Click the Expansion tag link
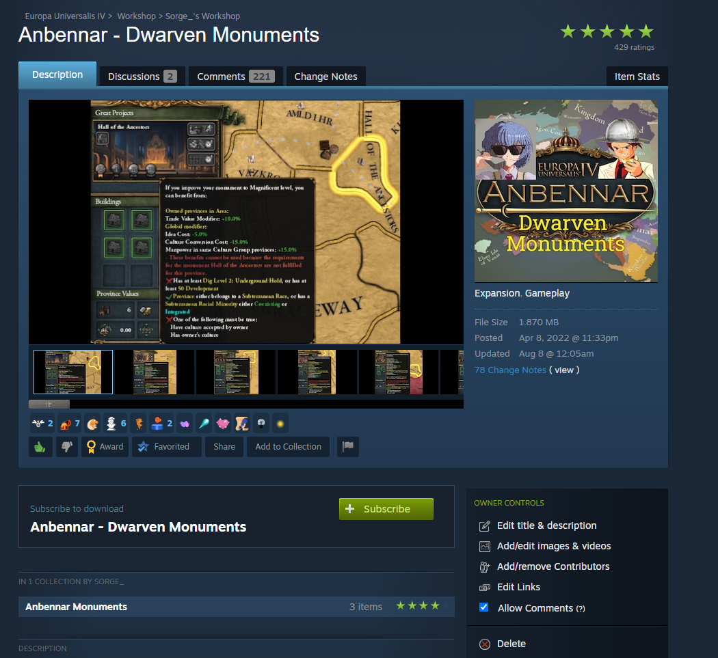Screen dimensions: 718x658 coord(497,293)
